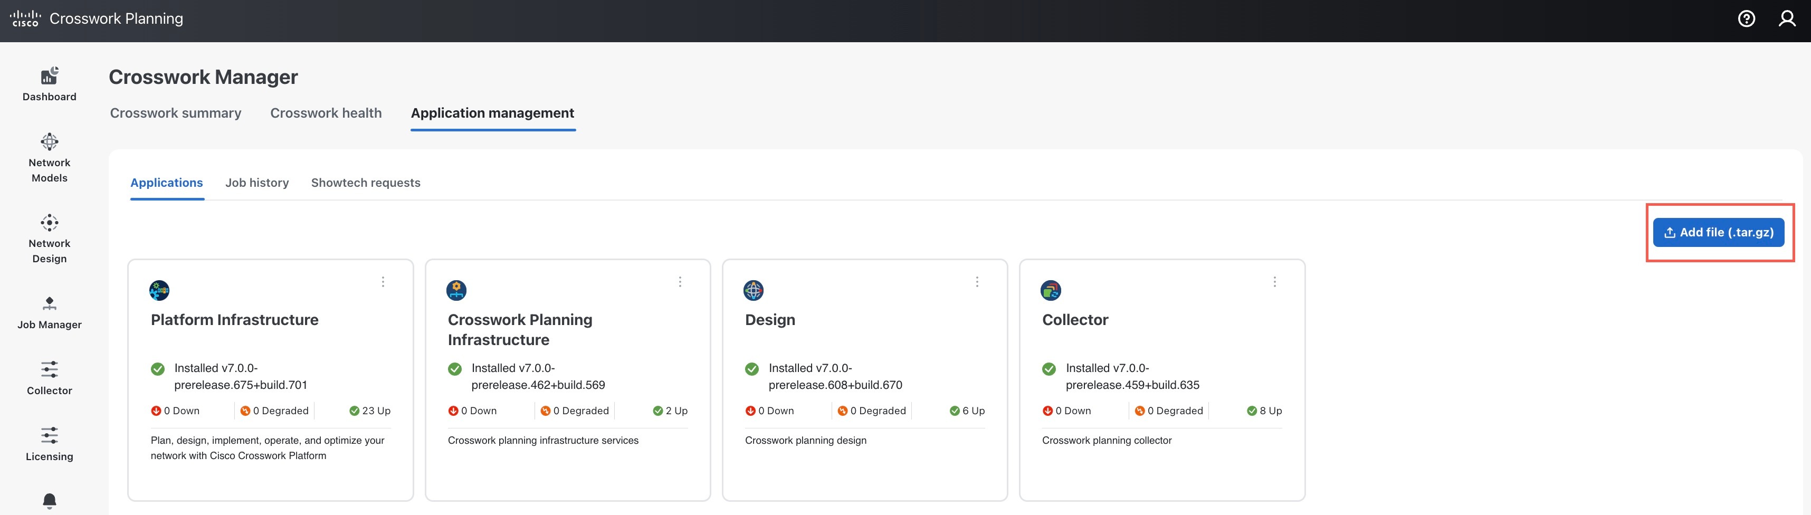Viewport: 1811px width, 515px height.
Task: Open Crosswork Planning Infrastructure three-dot menu
Action: pyautogui.click(x=680, y=282)
